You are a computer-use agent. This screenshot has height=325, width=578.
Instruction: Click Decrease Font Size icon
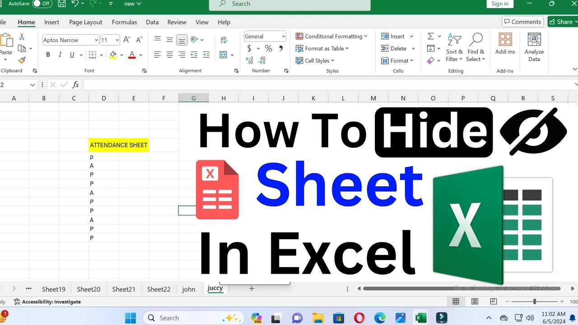click(x=139, y=40)
